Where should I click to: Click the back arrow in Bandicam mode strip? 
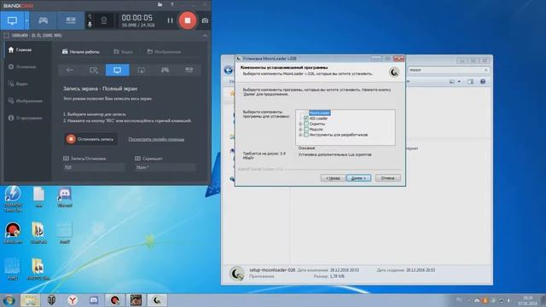(x=70, y=70)
